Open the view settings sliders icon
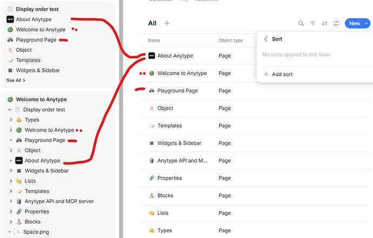Screen dimensions: 373x238 pyautogui.click(x=336, y=23)
